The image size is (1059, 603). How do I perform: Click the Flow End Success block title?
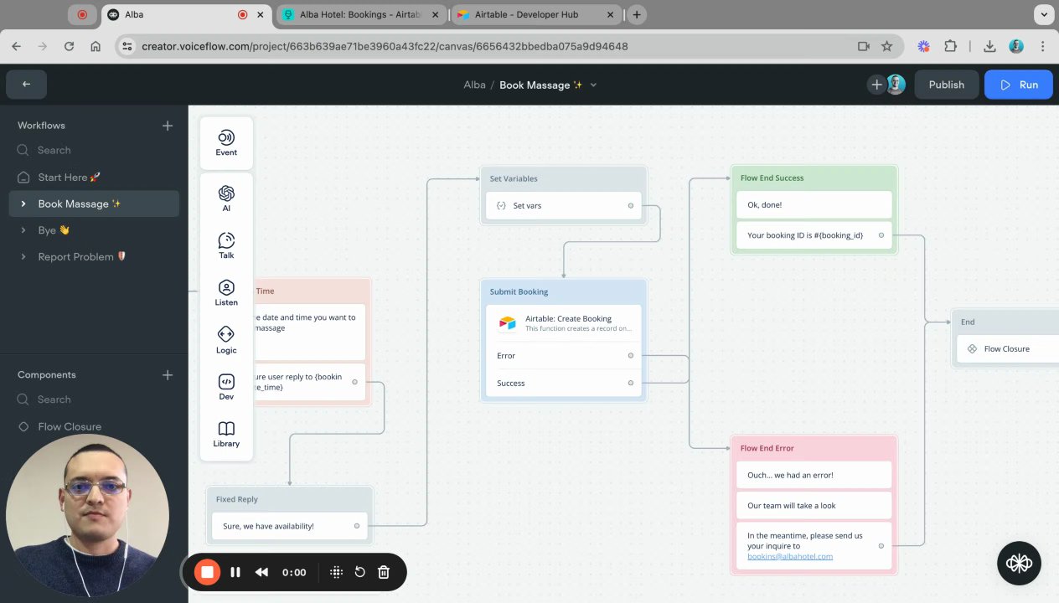point(772,178)
